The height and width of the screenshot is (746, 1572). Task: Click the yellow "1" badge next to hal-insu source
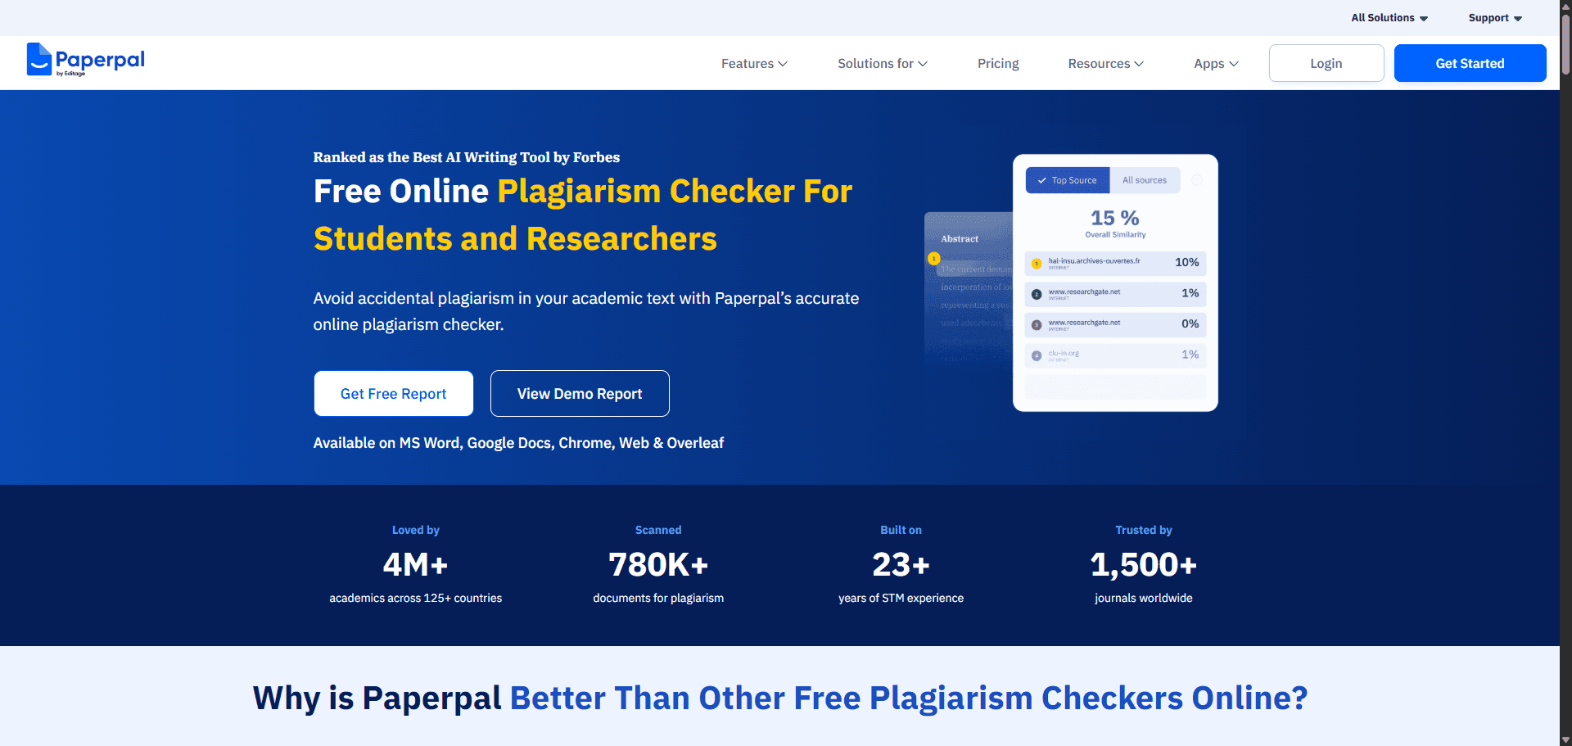click(1036, 264)
